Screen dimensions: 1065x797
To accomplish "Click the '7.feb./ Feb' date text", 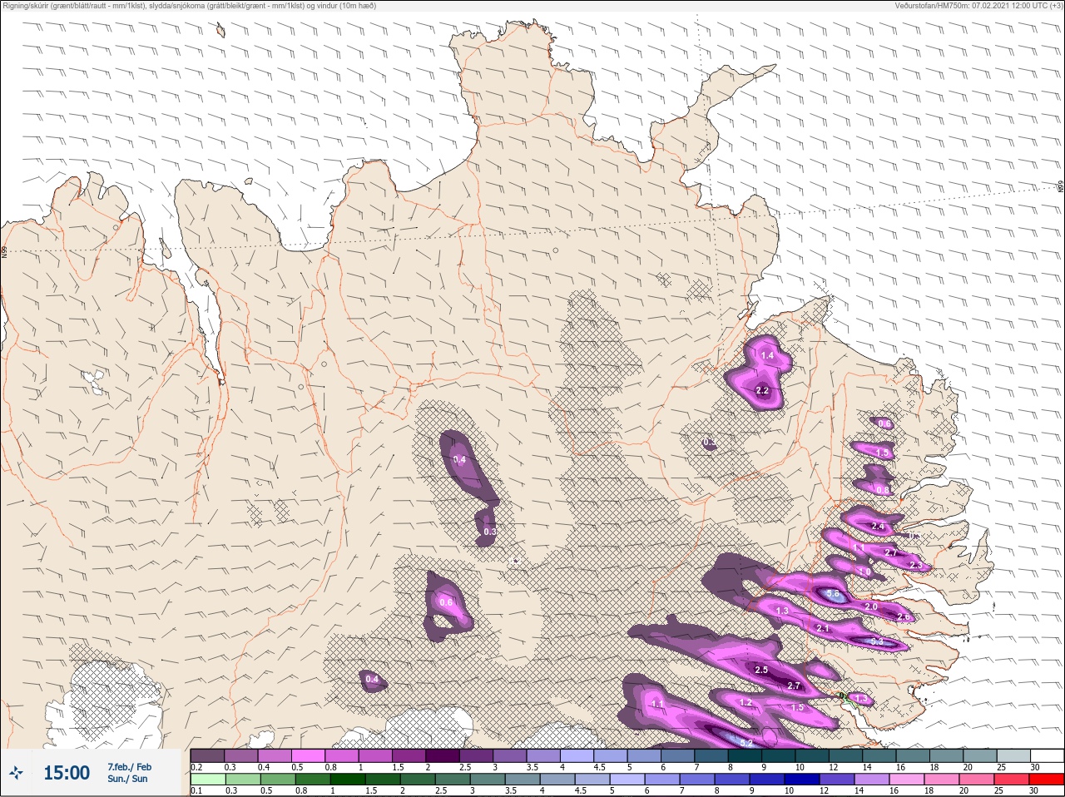I will click(129, 766).
